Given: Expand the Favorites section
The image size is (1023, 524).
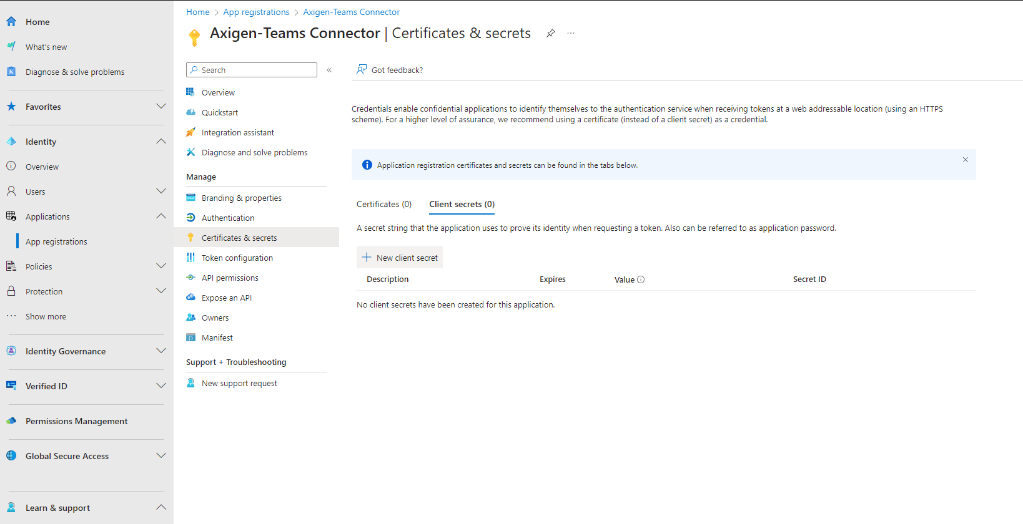Looking at the screenshot, I should 161,107.
